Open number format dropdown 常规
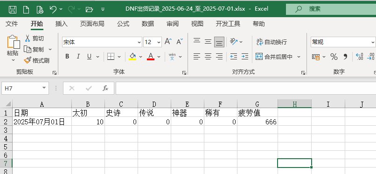376x174 pixels. (373, 42)
